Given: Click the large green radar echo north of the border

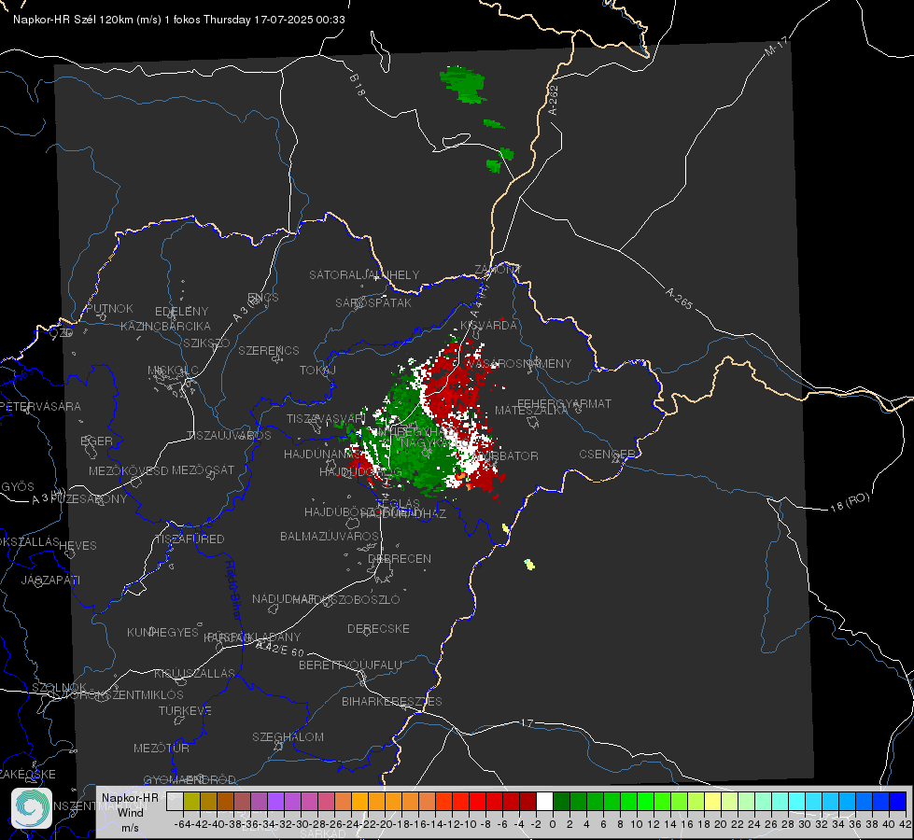Looking at the screenshot, I should [463, 85].
